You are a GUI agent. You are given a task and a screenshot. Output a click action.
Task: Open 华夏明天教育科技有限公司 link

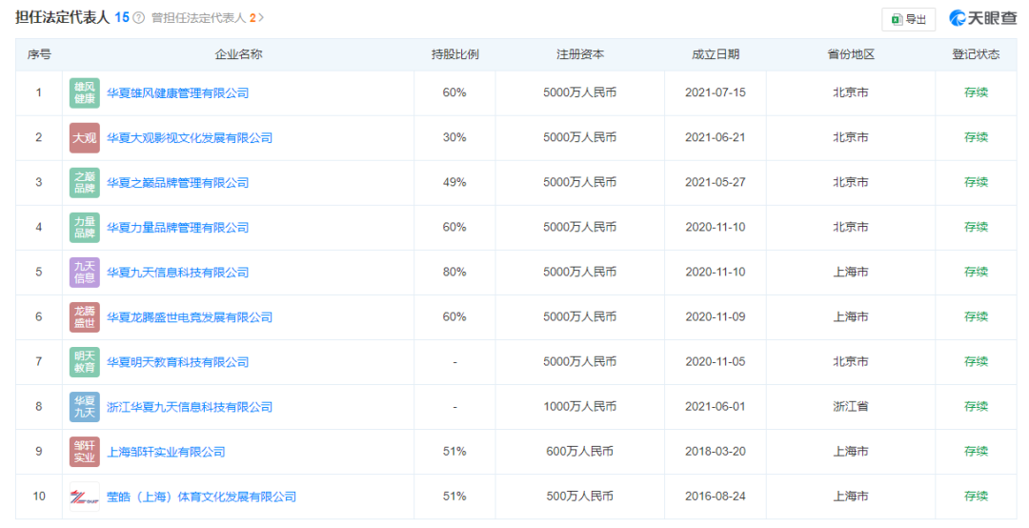click(x=178, y=362)
